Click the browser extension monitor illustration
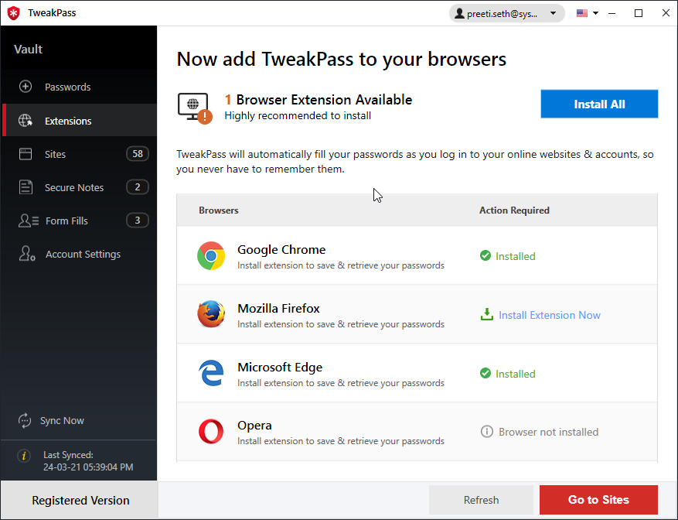Viewport: 678px width, 520px height. click(194, 104)
